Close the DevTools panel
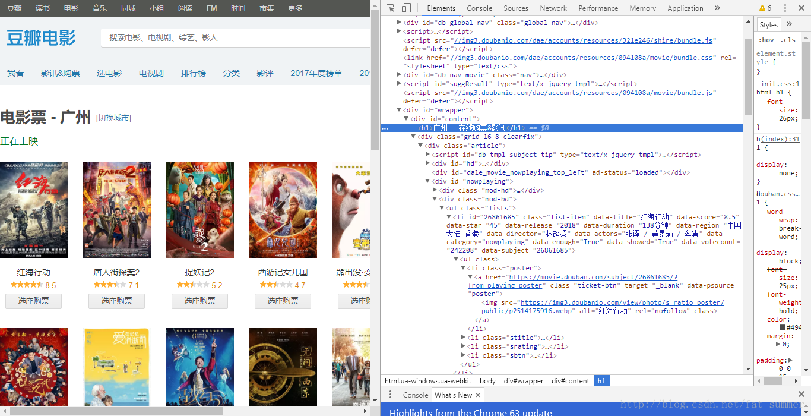Image resolution: width=811 pixels, height=416 pixels. [801, 8]
